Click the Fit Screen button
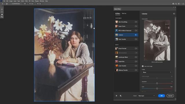The image size is (185, 104). tap(32, 4)
